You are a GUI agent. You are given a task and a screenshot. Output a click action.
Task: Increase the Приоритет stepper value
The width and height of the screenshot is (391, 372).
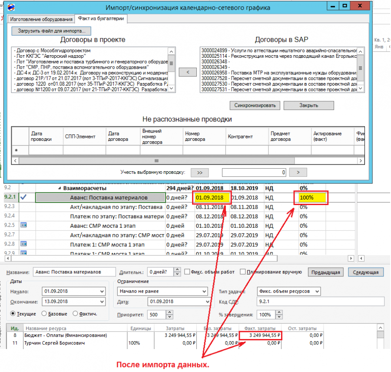(x=169, y=312)
